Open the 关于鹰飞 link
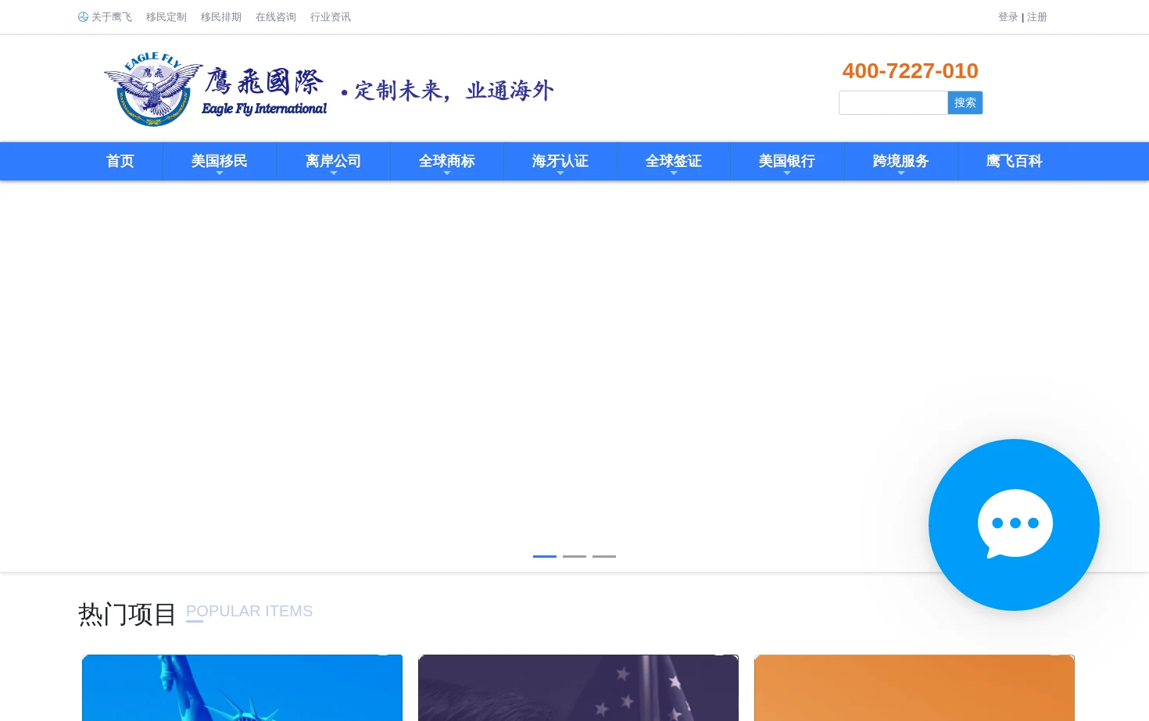 coord(112,17)
